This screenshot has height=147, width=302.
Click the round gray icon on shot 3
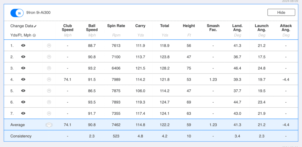[49, 68]
